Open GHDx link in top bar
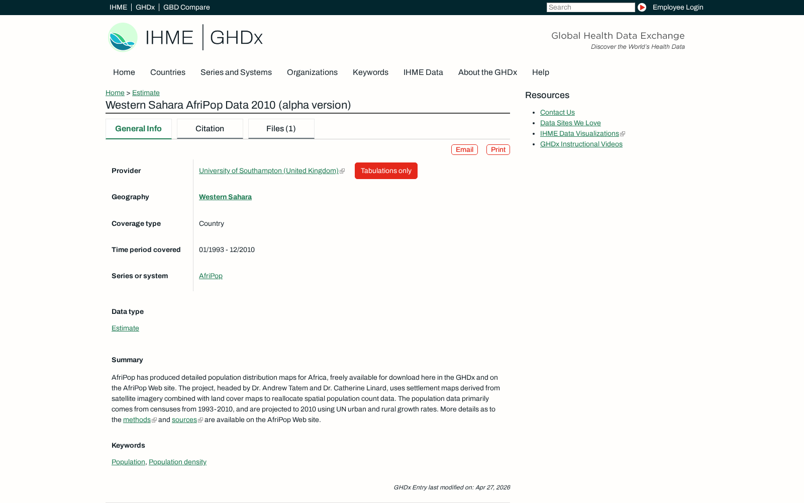The width and height of the screenshot is (804, 503). pyautogui.click(x=145, y=7)
